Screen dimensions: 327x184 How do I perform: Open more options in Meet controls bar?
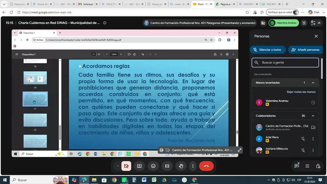(193, 166)
